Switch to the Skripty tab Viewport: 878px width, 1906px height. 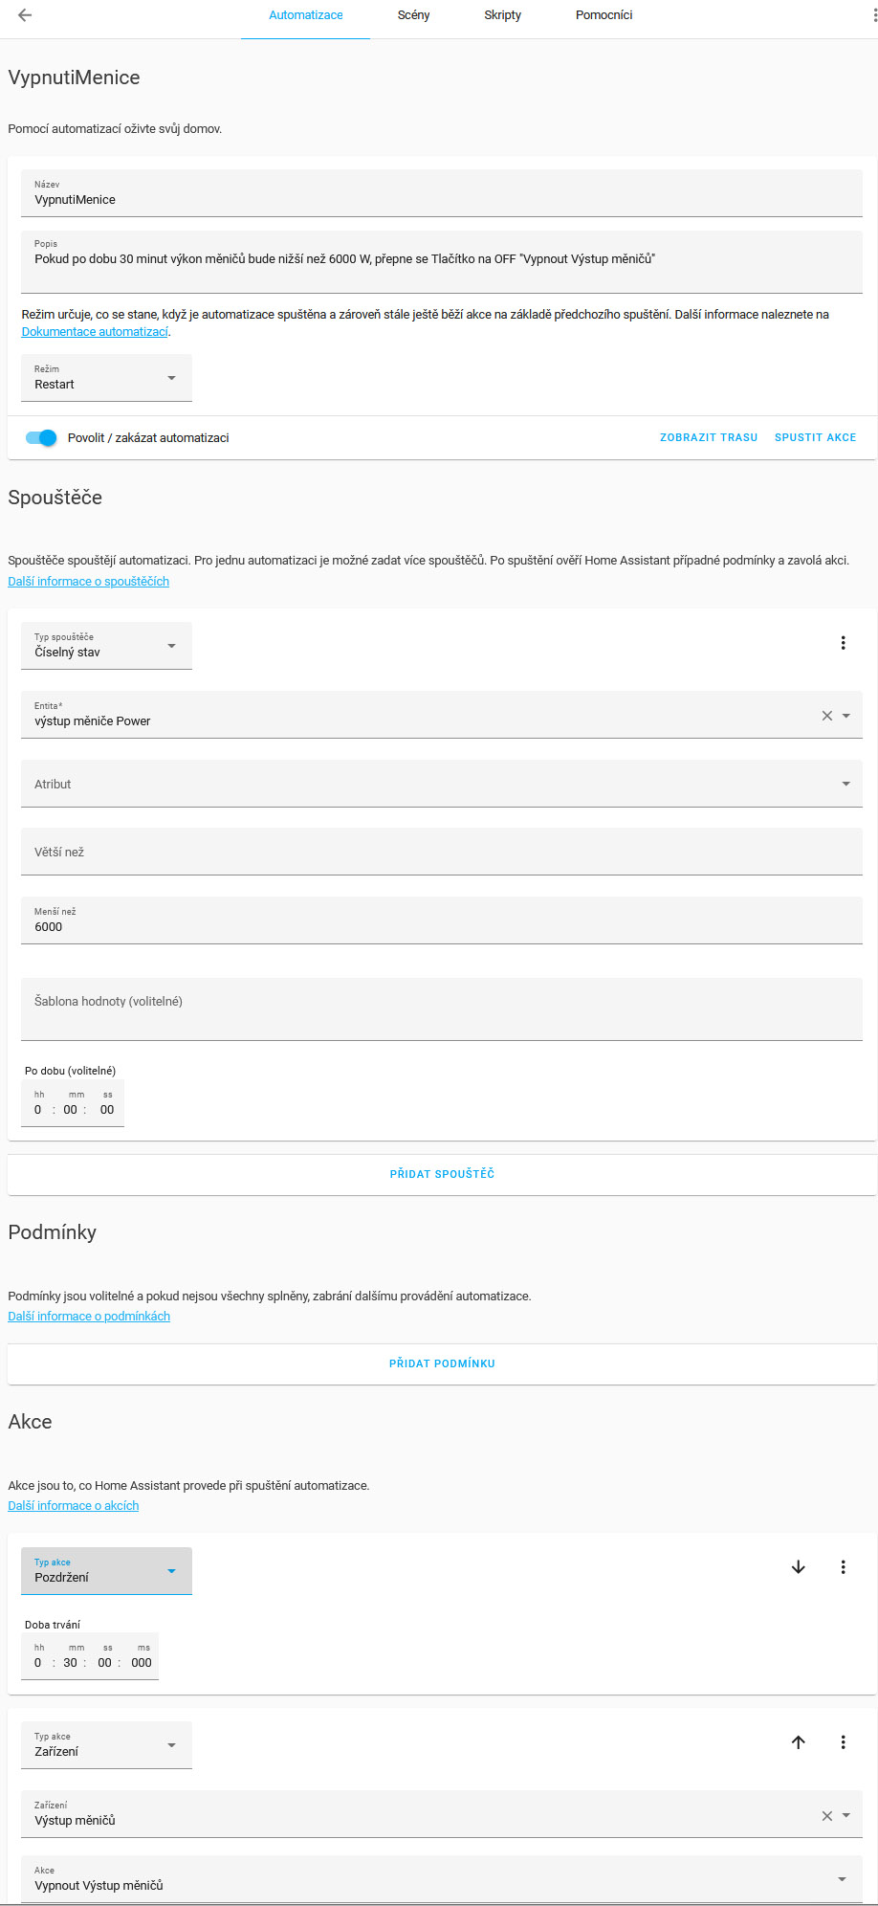[502, 15]
